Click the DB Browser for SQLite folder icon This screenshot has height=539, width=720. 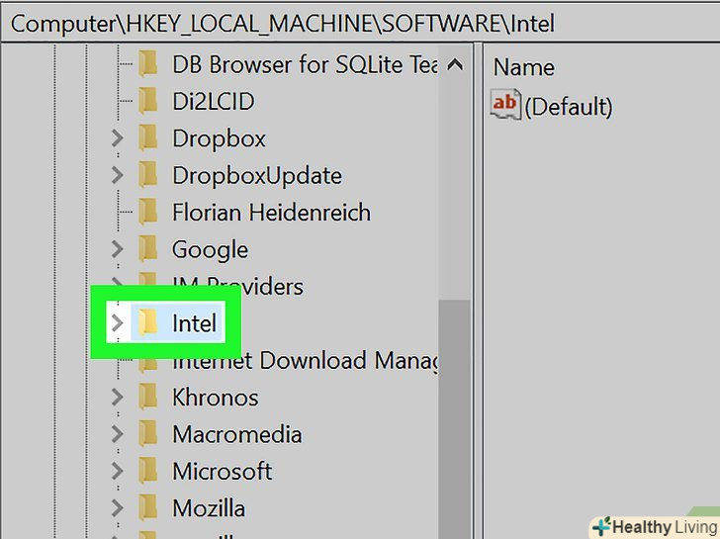148,64
